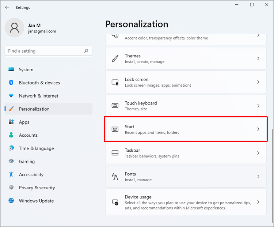Open Taskbar settings via its chevron
Viewport: 274px width, 227px height.
(258, 153)
